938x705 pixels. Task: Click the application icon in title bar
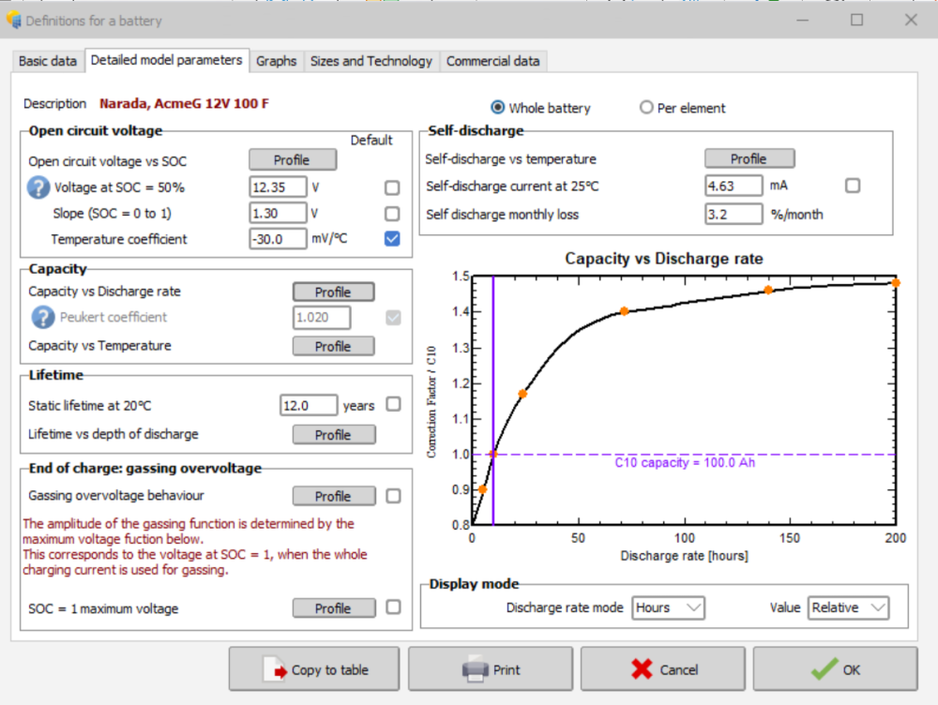click(x=13, y=20)
